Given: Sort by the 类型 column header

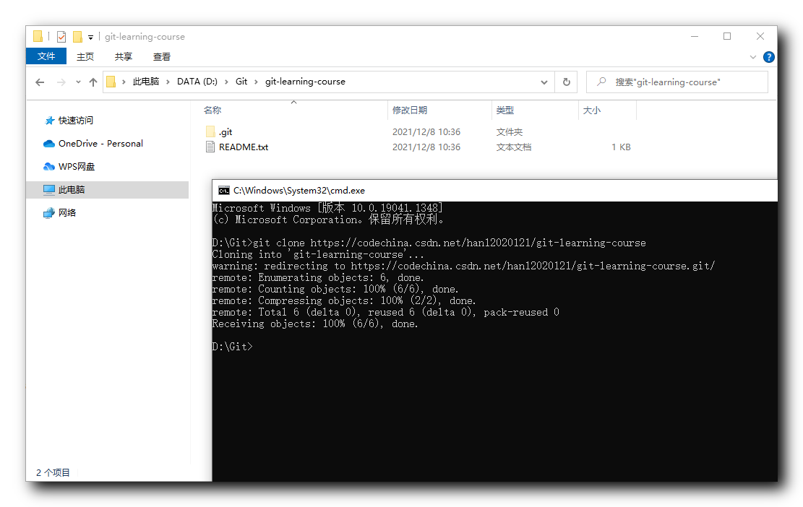Looking at the screenshot, I should [x=505, y=110].
